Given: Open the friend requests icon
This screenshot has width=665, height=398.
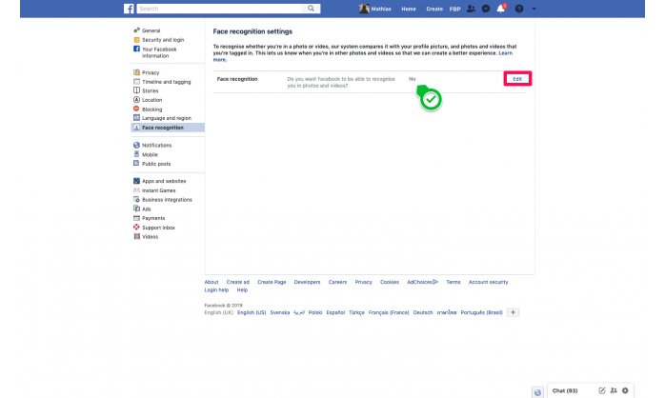Looking at the screenshot, I should point(471,9).
